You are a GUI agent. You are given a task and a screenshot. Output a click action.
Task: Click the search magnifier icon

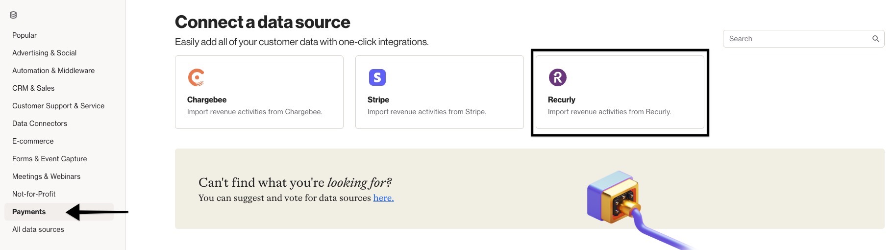click(875, 39)
